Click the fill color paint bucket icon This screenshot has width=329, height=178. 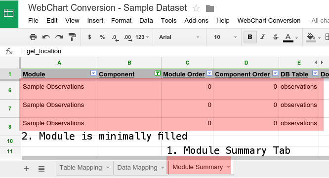click(311, 37)
